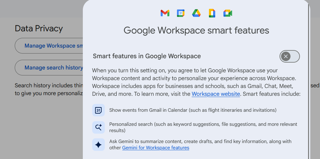Click the Google Meet camera icon
The image size is (320, 159).
coord(228,13)
